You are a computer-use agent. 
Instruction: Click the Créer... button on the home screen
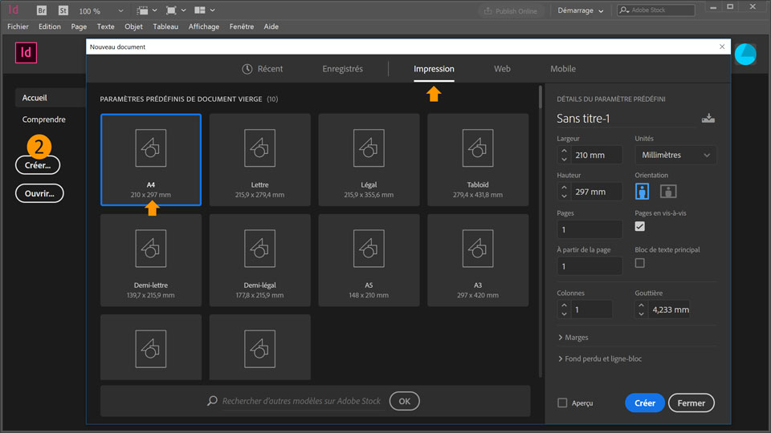point(38,165)
